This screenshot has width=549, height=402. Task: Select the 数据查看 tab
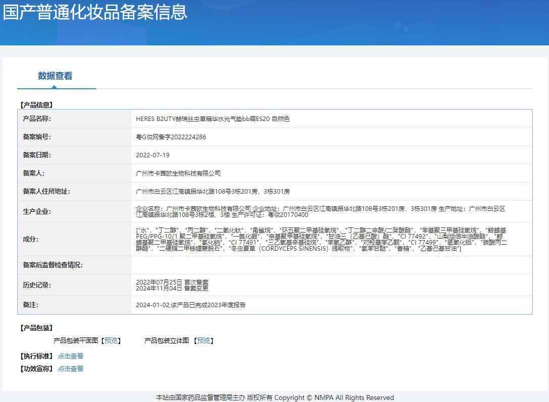tap(55, 76)
